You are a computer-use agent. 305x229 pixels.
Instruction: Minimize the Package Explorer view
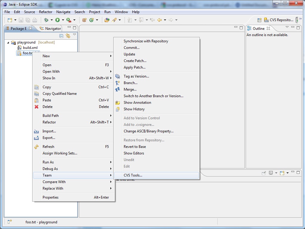(69, 27)
